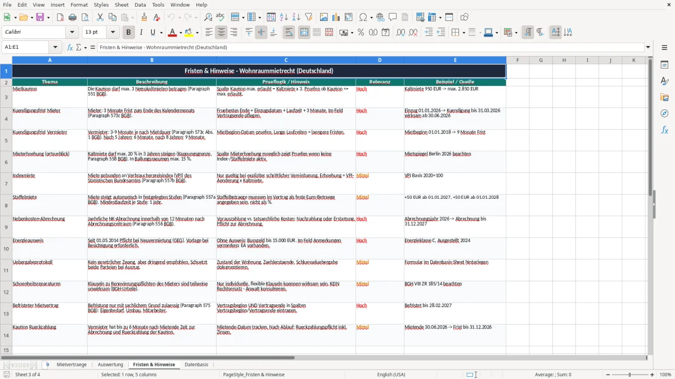Click the Name Box field A1:E1
675x379 pixels.
pyautogui.click(x=26, y=47)
